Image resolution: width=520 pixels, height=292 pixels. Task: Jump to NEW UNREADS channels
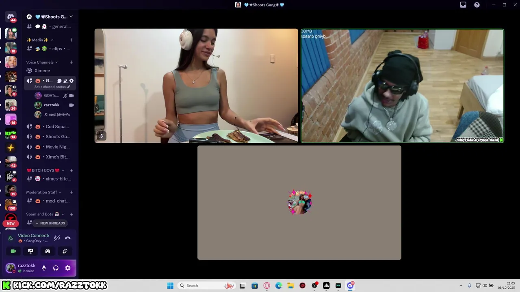[50, 223]
